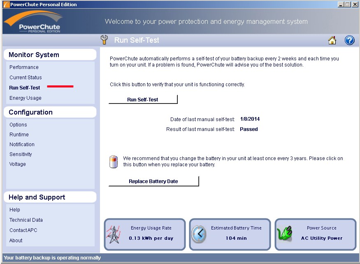This screenshot has width=360, height=264.
Task: Click the Date of last manual self-test label
Action: coord(202,119)
